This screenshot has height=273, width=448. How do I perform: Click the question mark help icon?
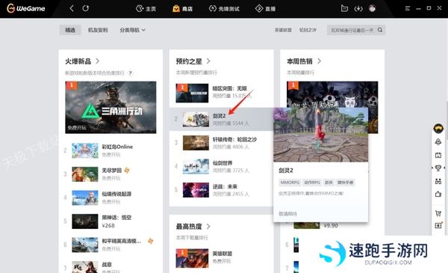click(130, 73)
